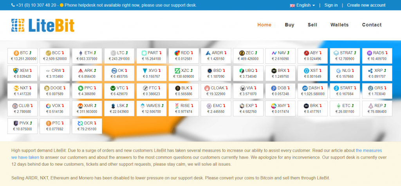Click the STRAT coin icon

pyautogui.click(x=336, y=53)
